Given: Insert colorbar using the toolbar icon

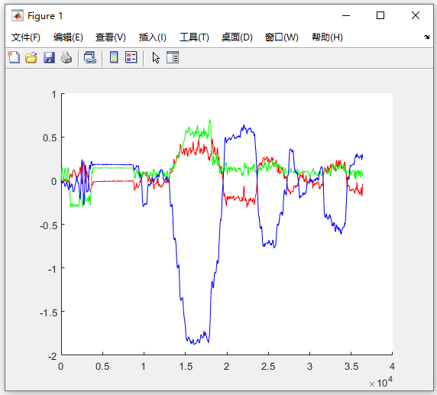Looking at the screenshot, I should pos(114,57).
